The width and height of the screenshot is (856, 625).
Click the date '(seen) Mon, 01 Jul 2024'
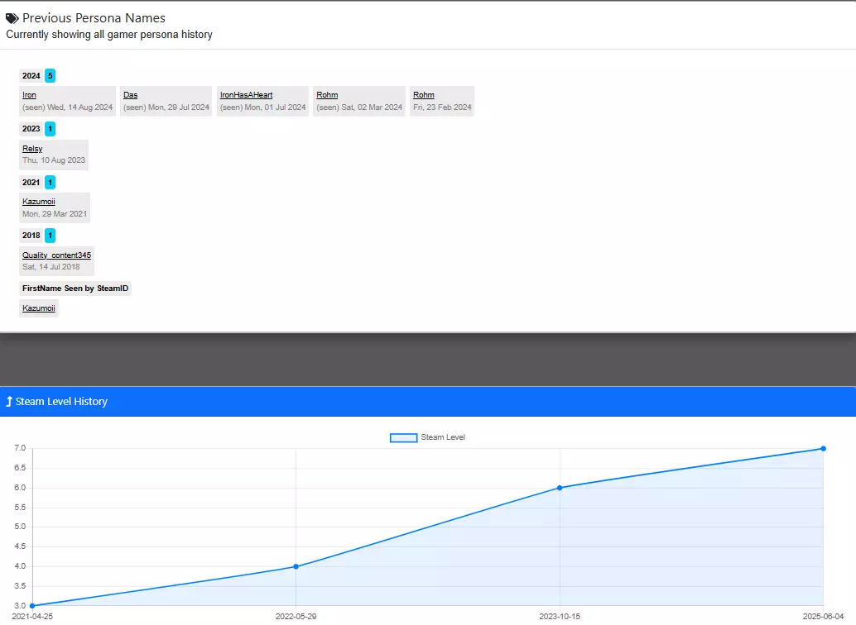[x=263, y=107]
